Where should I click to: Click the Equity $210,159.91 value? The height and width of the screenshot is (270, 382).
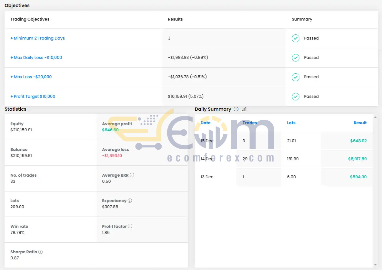(21, 130)
